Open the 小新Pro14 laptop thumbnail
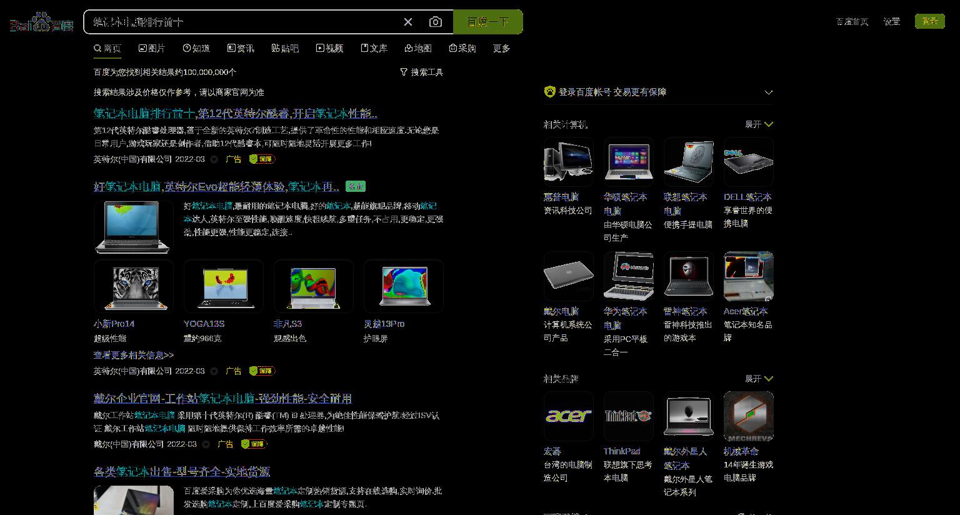Image resolution: width=960 pixels, height=515 pixels. click(134, 286)
